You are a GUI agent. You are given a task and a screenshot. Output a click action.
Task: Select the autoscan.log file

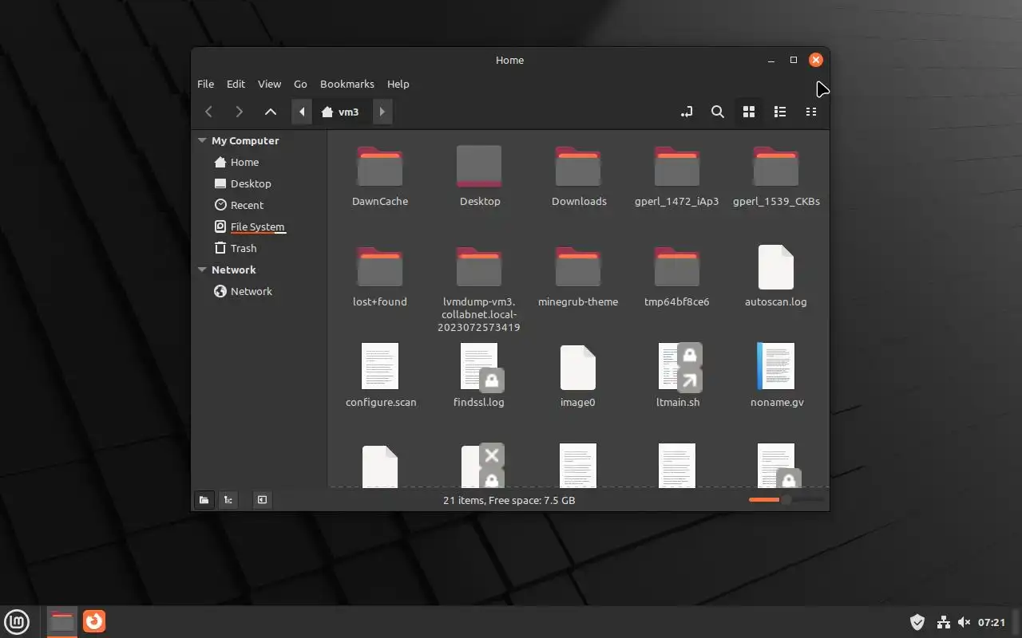pyautogui.click(x=776, y=278)
